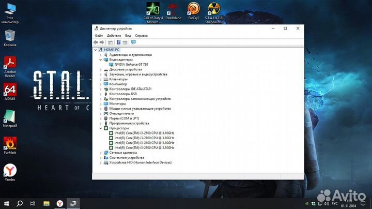Expand Аудиовходы и аудиовыходы node
The image size is (372, 209).
click(x=101, y=55)
